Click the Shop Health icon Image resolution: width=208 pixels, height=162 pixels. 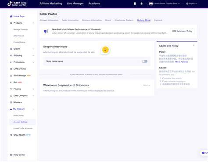(x=11, y=135)
